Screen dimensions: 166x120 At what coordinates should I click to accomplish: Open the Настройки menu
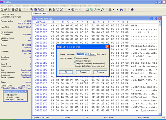pyautogui.click(x=64, y=6)
